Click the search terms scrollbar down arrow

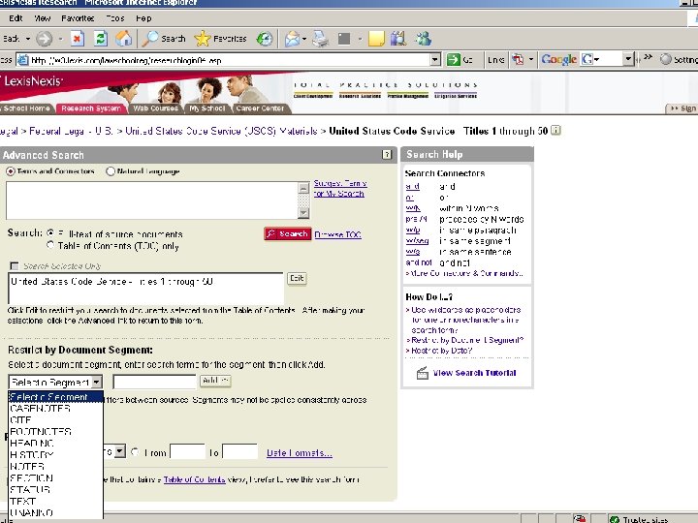click(303, 213)
